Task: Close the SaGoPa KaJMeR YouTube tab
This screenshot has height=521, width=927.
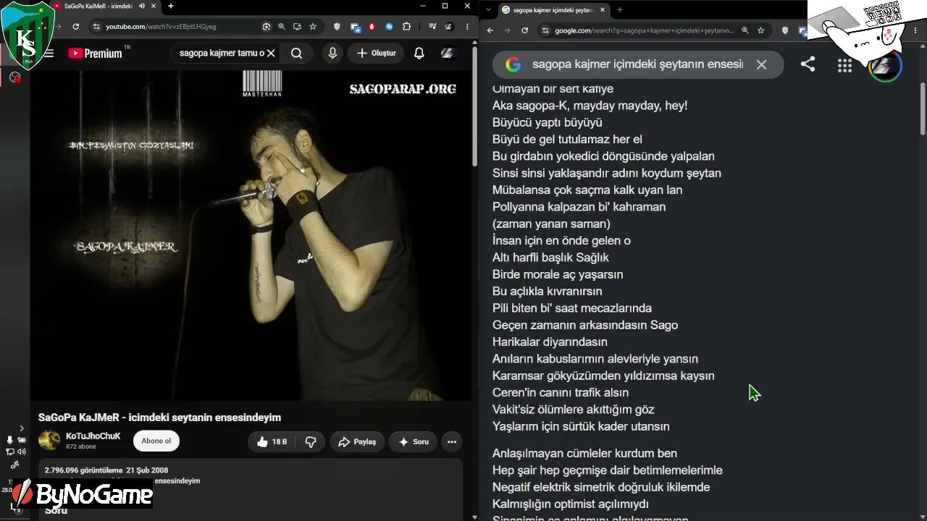Action: coord(154,6)
